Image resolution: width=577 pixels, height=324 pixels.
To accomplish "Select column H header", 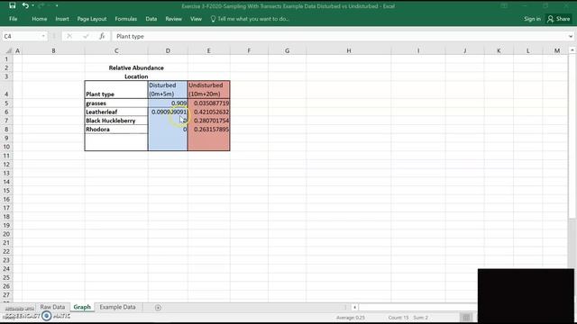I will (x=349, y=50).
